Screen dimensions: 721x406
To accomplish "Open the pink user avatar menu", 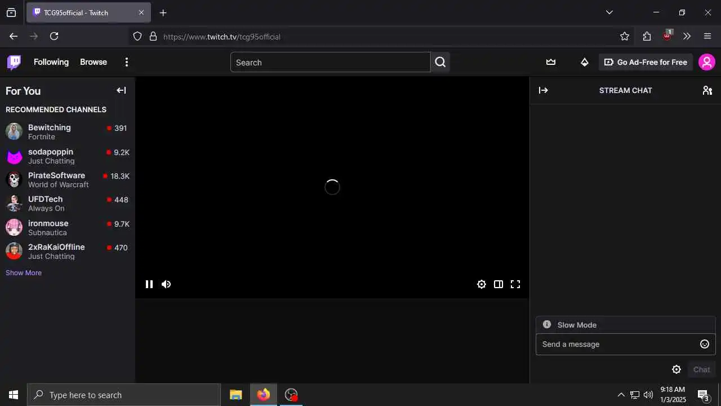I will point(707,62).
